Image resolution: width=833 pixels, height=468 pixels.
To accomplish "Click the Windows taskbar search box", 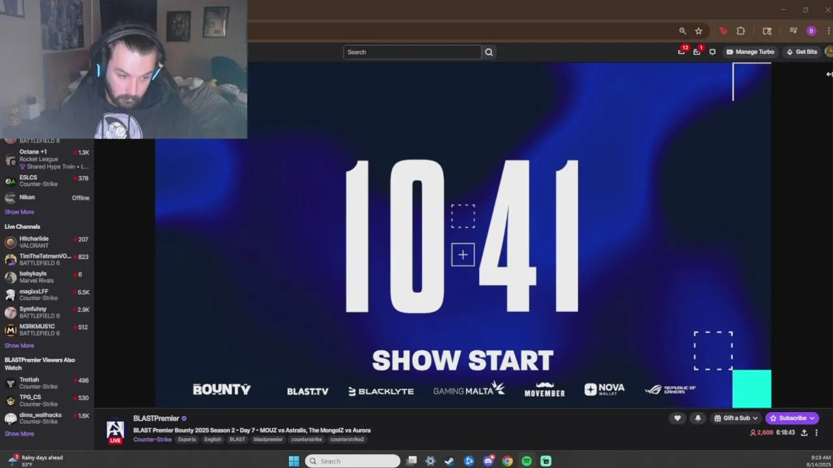I will (x=353, y=461).
